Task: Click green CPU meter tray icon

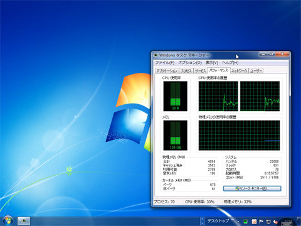Action: pos(246,222)
